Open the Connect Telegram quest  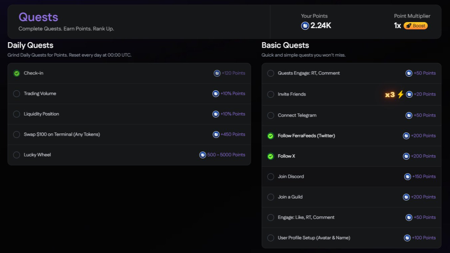click(x=297, y=115)
